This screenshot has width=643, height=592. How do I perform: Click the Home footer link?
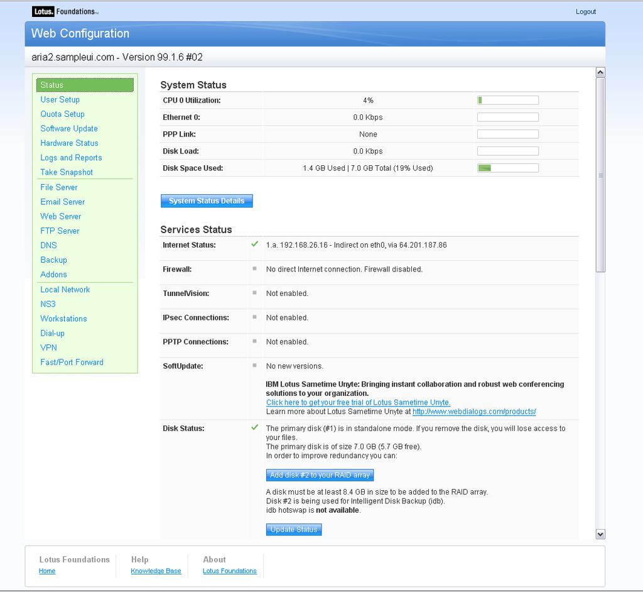pos(47,571)
